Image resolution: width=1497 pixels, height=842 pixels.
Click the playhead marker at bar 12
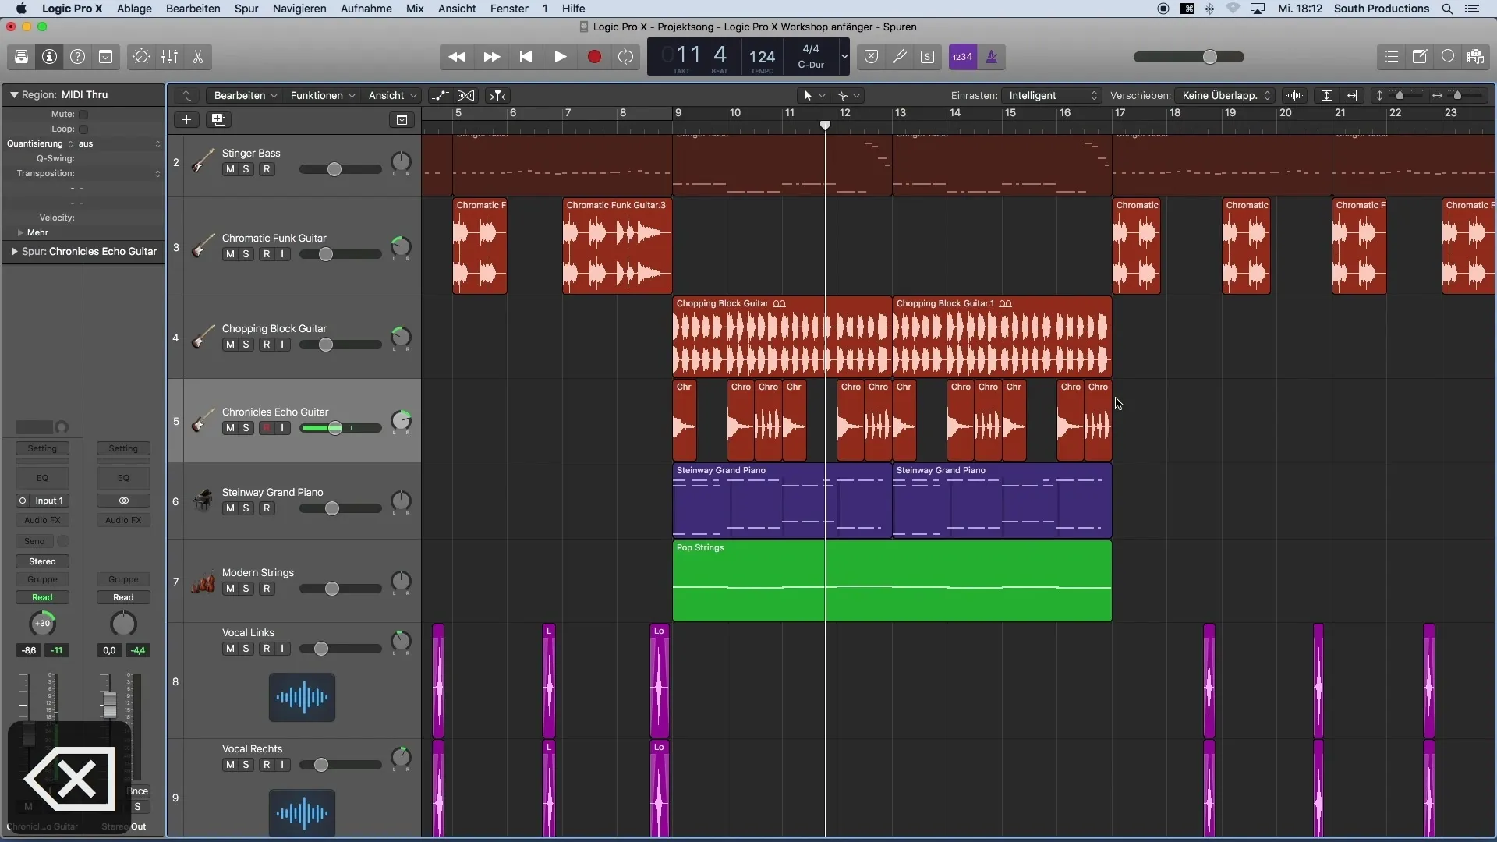tap(825, 126)
